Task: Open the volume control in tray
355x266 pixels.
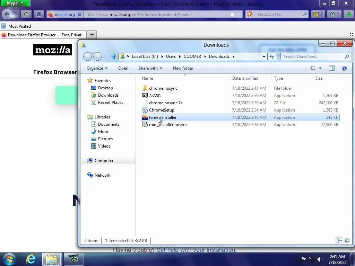Action: (x=320, y=259)
